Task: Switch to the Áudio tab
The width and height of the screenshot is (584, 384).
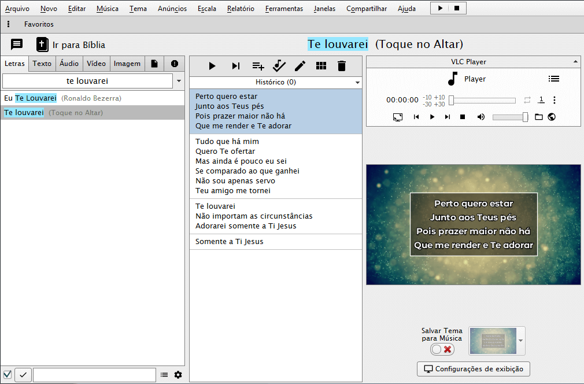Action: point(69,64)
